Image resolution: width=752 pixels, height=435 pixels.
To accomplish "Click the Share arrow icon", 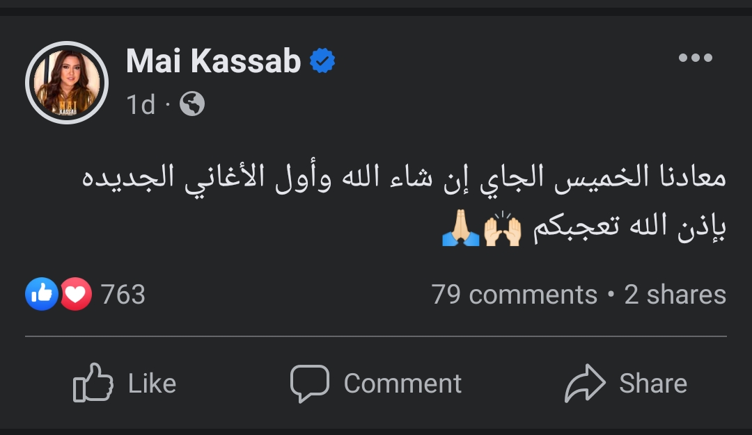I will [x=586, y=383].
